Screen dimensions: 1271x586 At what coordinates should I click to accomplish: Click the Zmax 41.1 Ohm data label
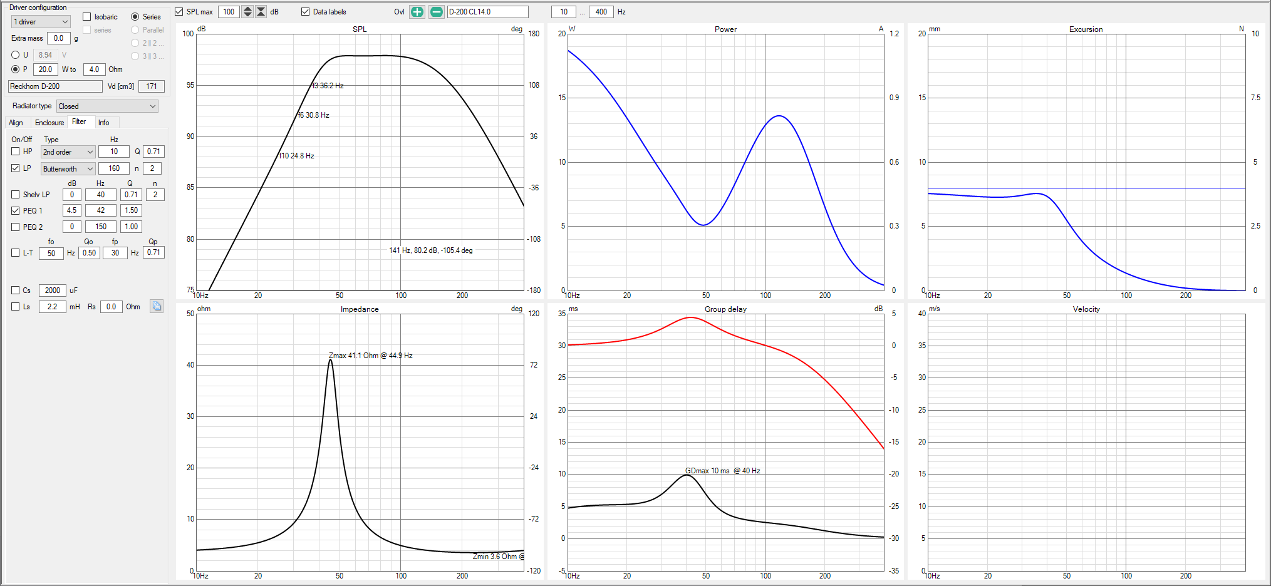[x=371, y=356]
